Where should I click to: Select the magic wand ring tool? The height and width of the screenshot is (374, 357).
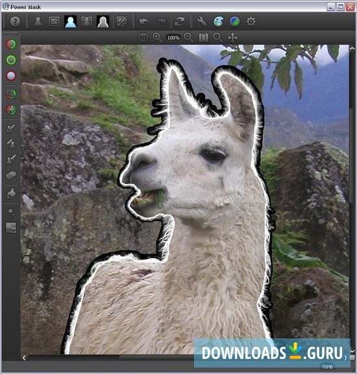click(x=11, y=94)
